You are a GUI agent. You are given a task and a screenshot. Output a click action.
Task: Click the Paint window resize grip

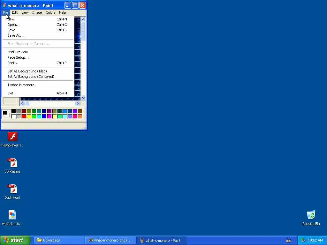84,128
